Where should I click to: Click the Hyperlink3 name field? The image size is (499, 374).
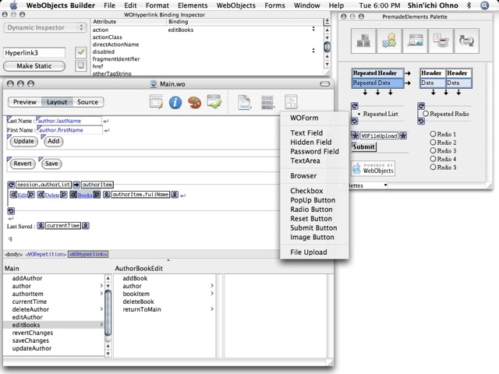point(34,52)
